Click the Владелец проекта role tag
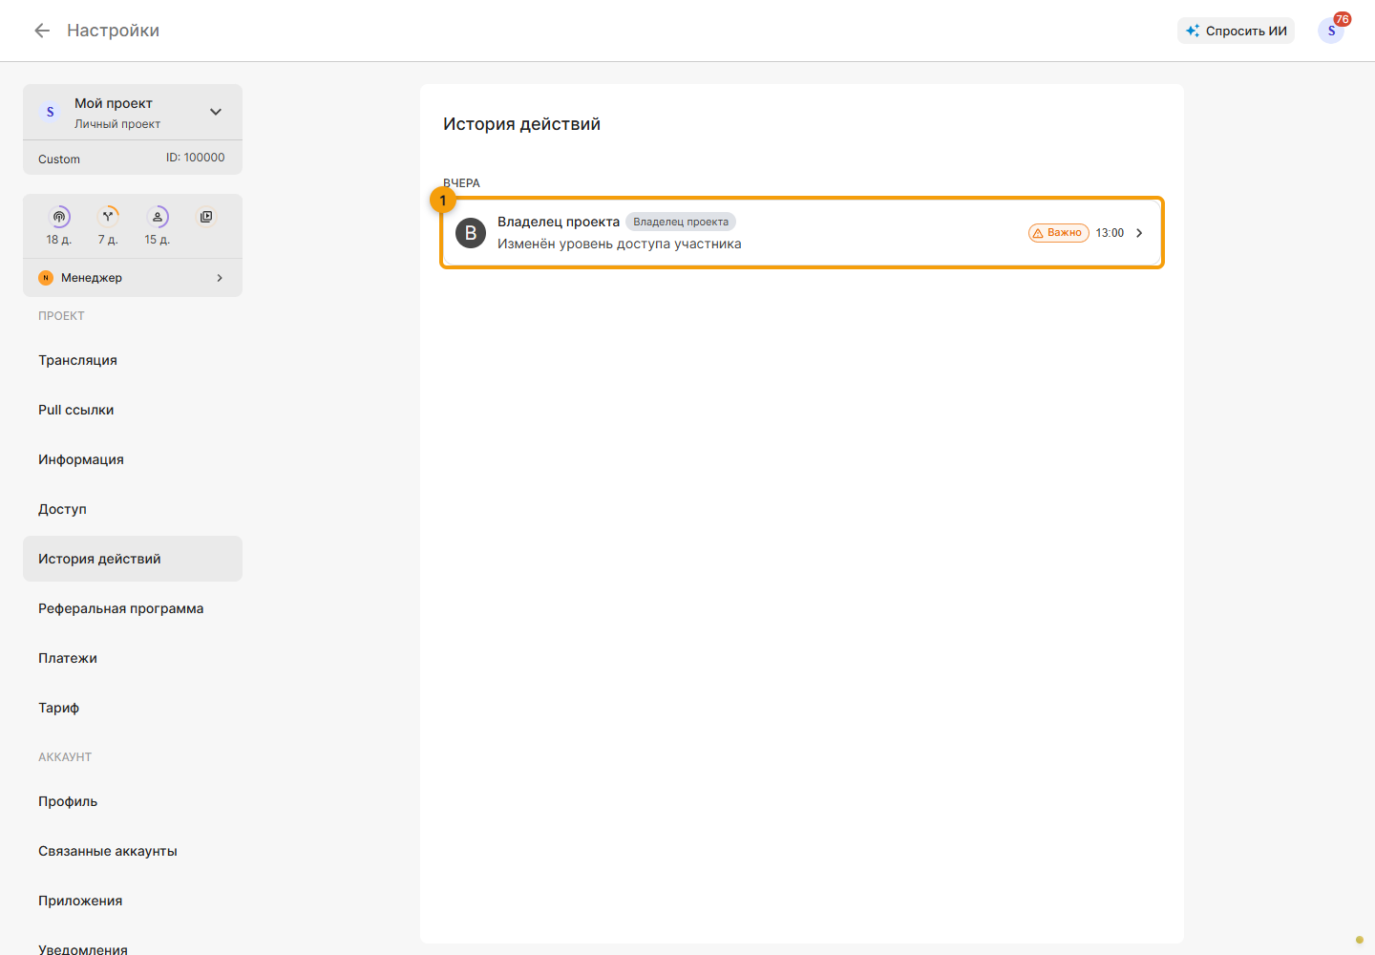 tap(681, 222)
